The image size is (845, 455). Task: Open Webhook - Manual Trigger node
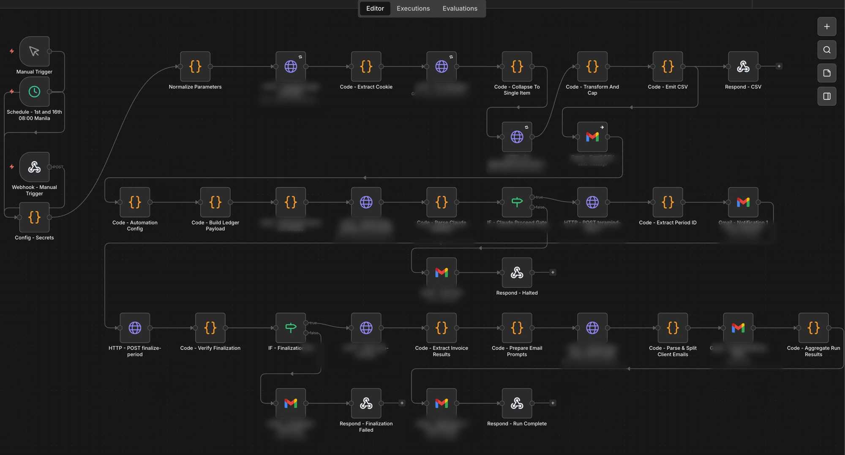point(34,167)
